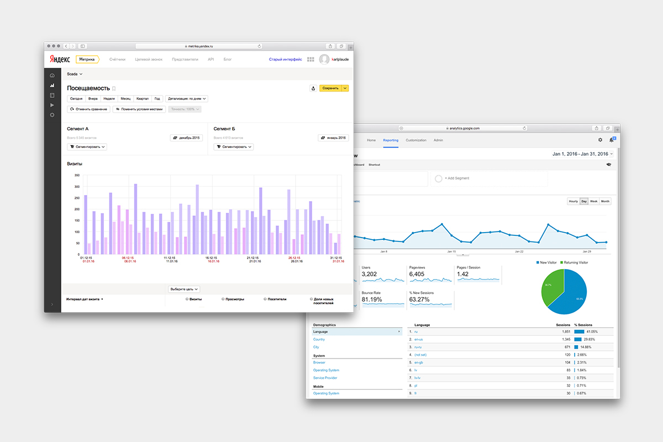
Task: Open Детализация: по дням dropdown
Action: tap(187, 99)
